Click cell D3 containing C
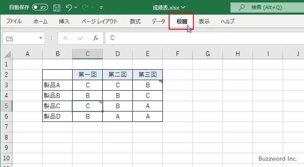 point(117,85)
